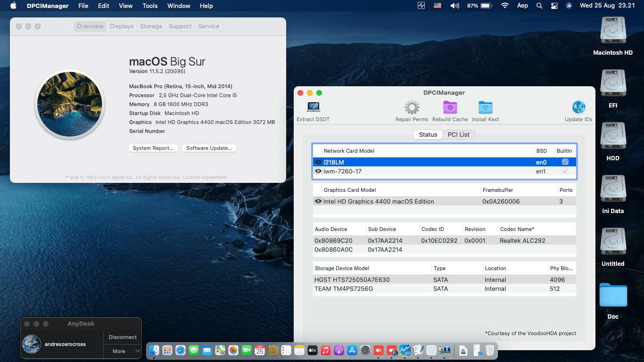Open the Tools menu in menu bar

pos(150,6)
